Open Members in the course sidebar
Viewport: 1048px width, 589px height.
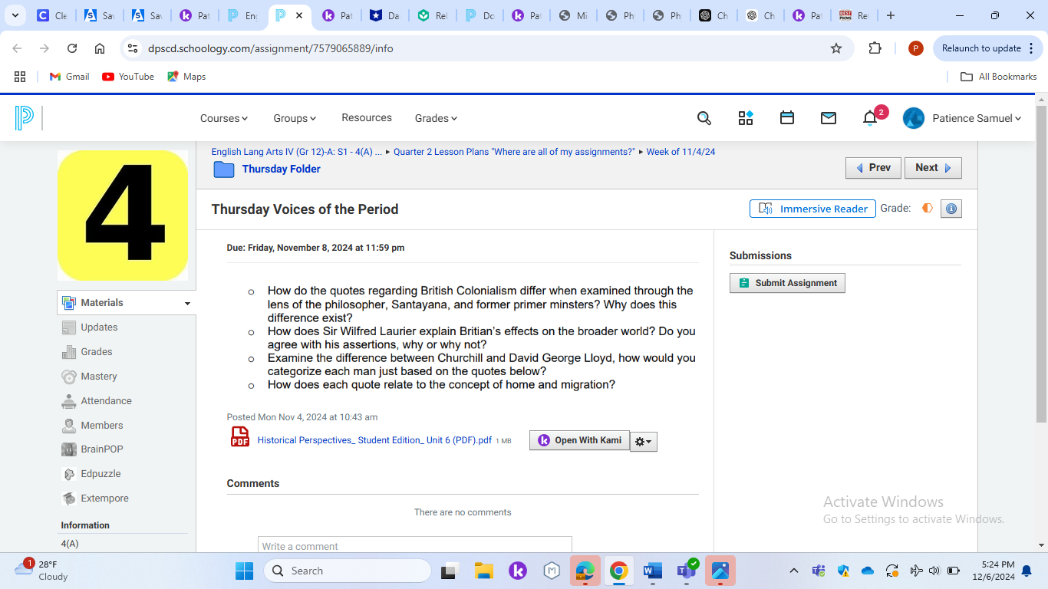[101, 426]
